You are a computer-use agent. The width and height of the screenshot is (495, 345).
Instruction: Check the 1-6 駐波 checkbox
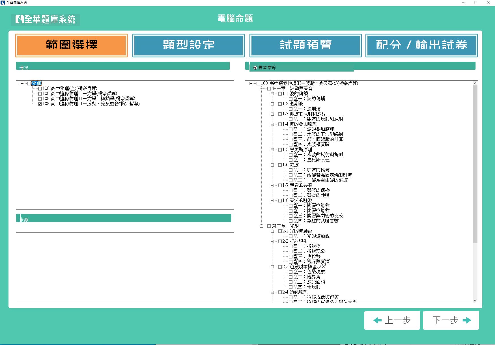pos(280,165)
